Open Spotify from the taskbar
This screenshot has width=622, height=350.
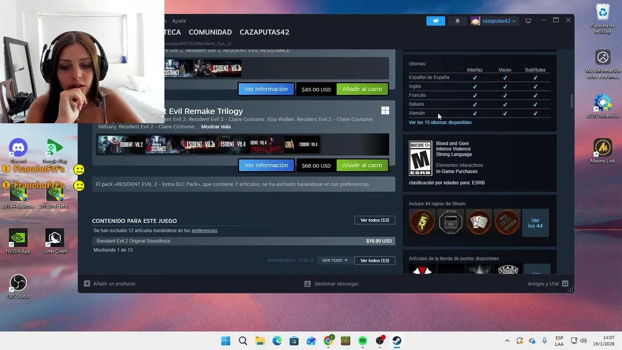tap(363, 341)
